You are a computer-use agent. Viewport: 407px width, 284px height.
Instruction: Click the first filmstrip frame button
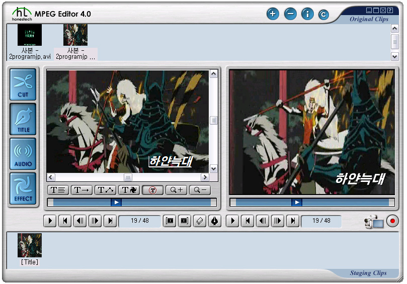[170, 221]
